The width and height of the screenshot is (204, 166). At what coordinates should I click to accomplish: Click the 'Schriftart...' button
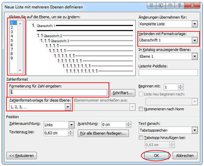[123, 93]
